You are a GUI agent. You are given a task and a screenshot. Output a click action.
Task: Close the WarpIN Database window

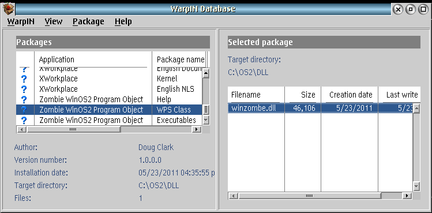click(398, 9)
